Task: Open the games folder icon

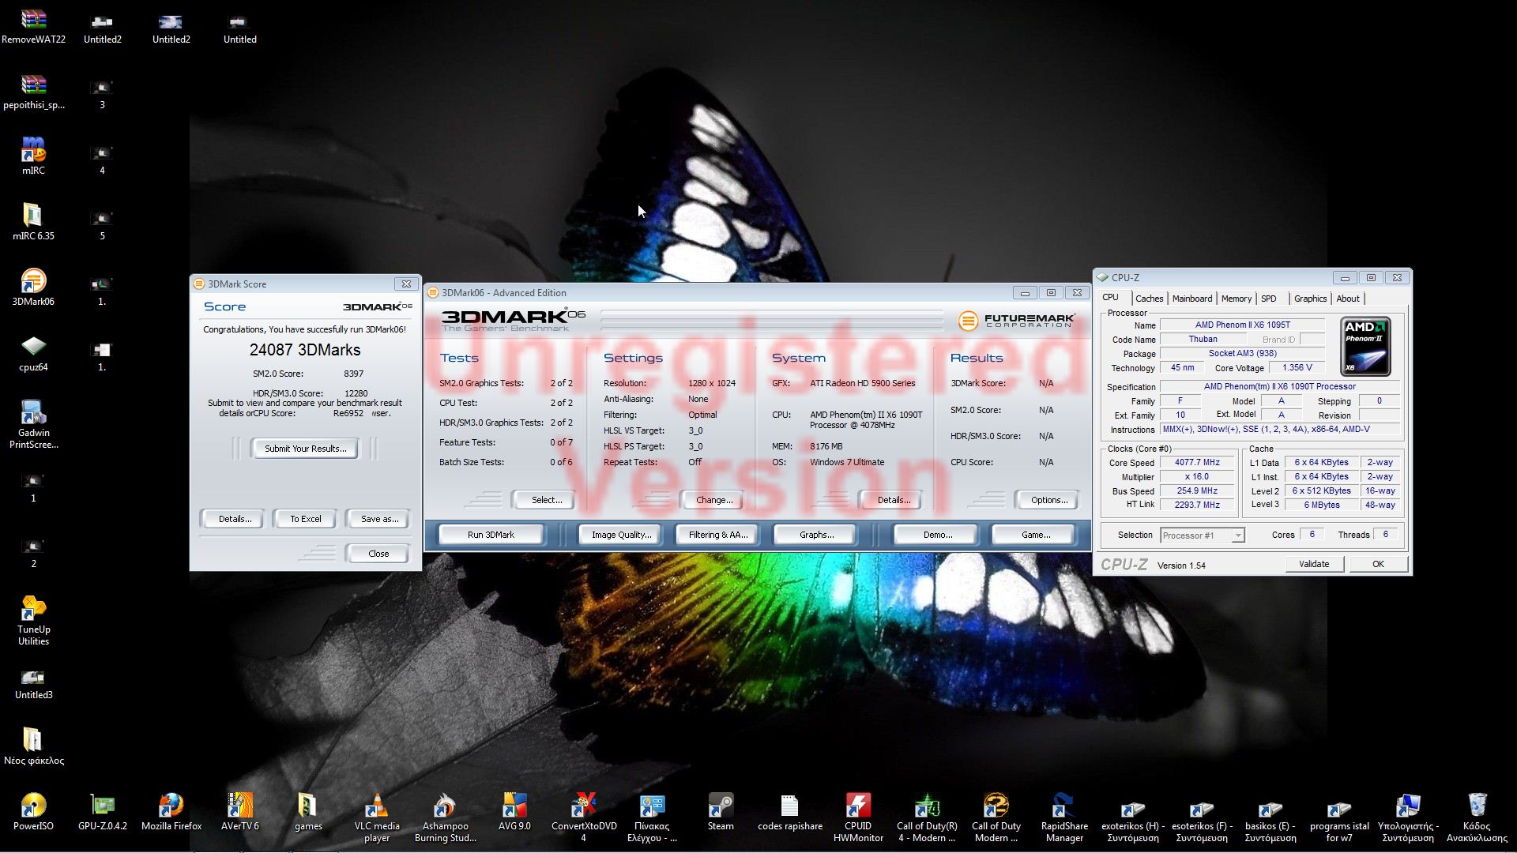Action: coord(308,812)
